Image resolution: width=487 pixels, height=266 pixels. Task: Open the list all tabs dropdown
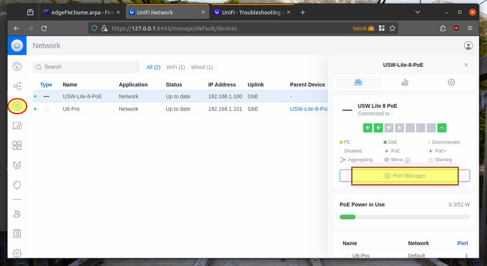tap(418, 13)
